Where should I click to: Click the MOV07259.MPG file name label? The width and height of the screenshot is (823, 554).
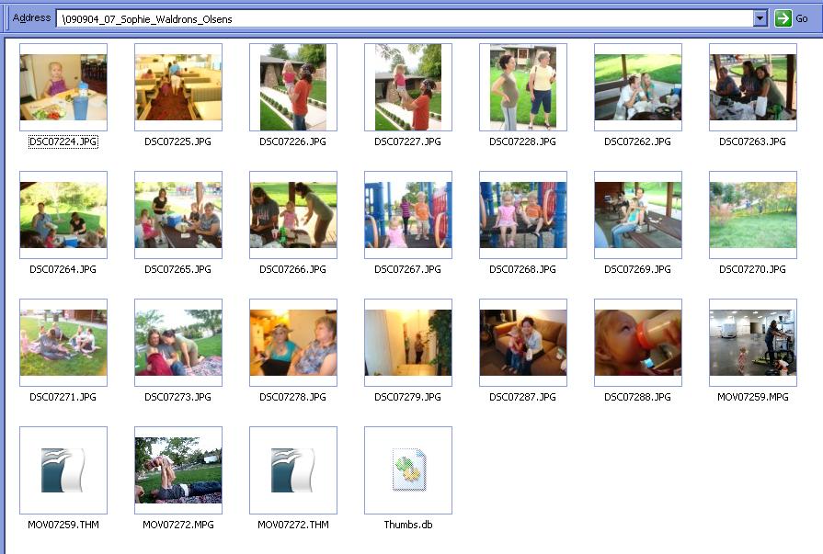click(x=753, y=397)
